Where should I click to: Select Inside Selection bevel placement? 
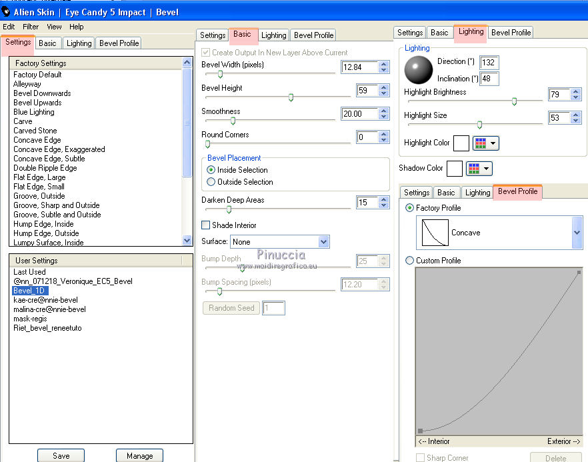211,170
